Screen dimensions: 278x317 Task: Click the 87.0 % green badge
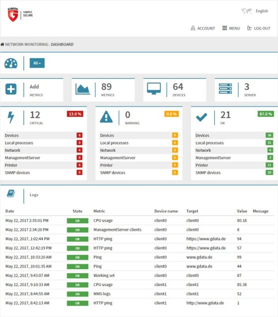click(x=266, y=114)
